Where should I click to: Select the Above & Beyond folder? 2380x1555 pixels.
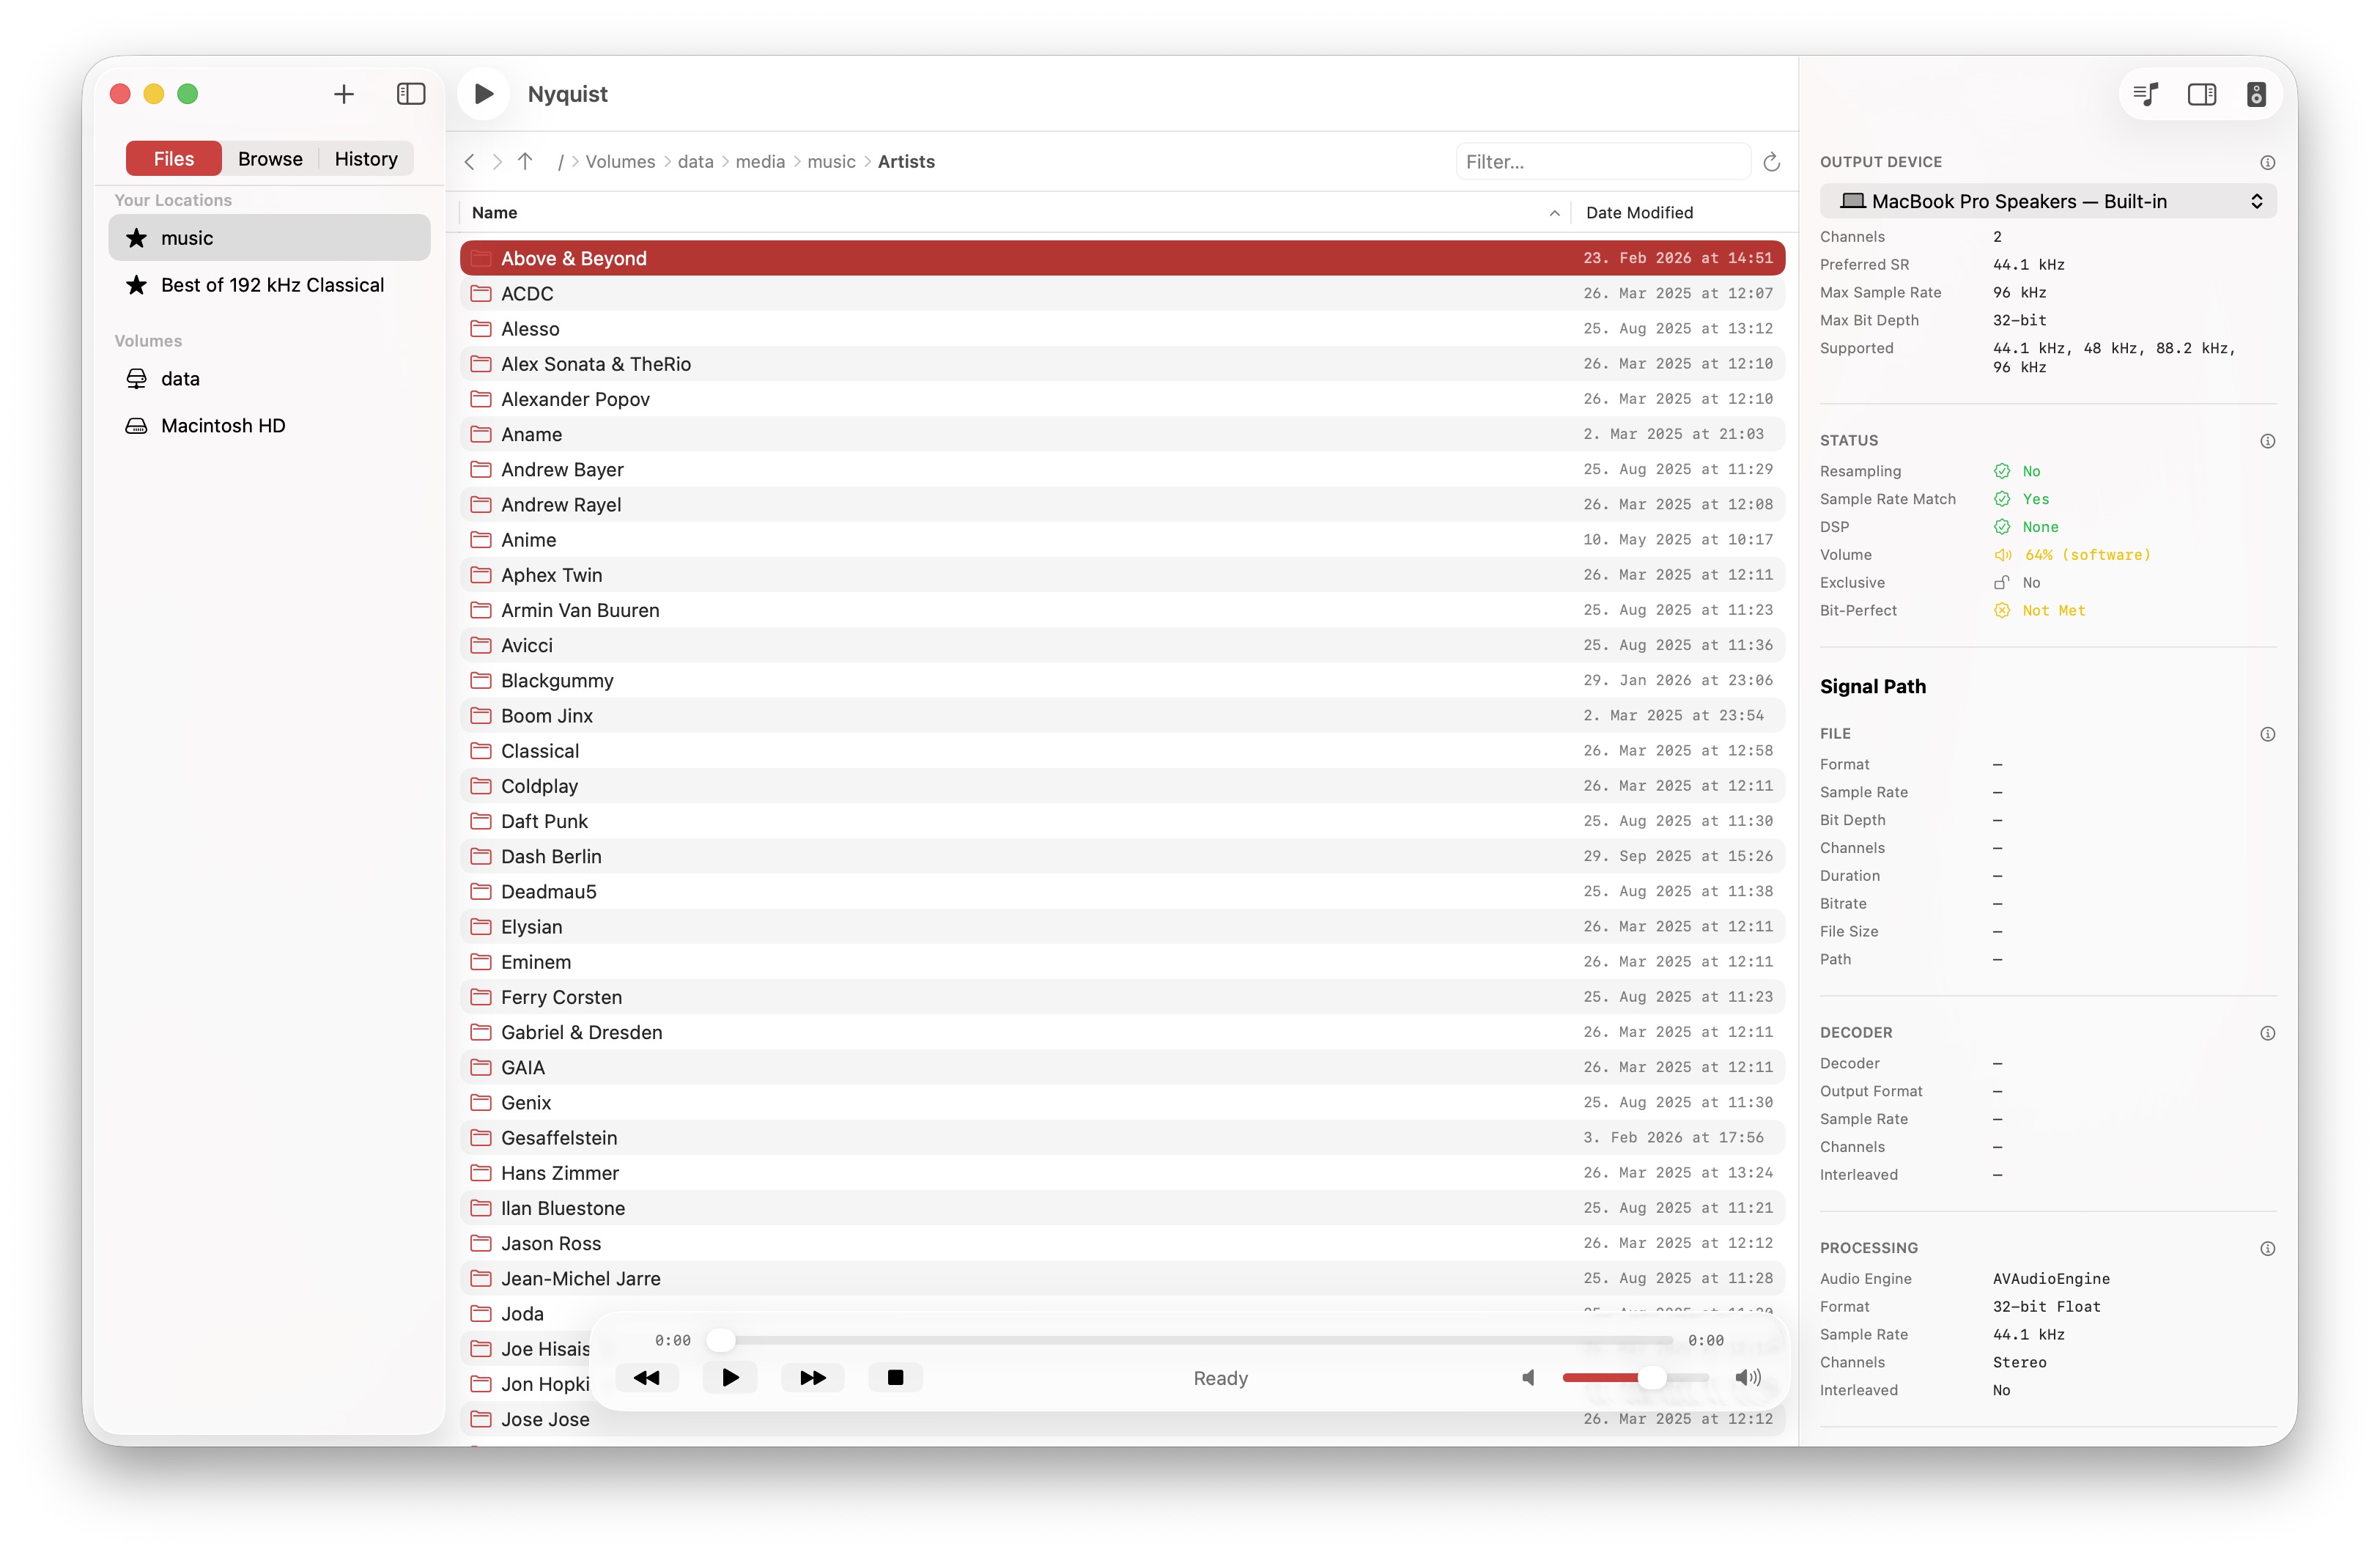[1122, 258]
